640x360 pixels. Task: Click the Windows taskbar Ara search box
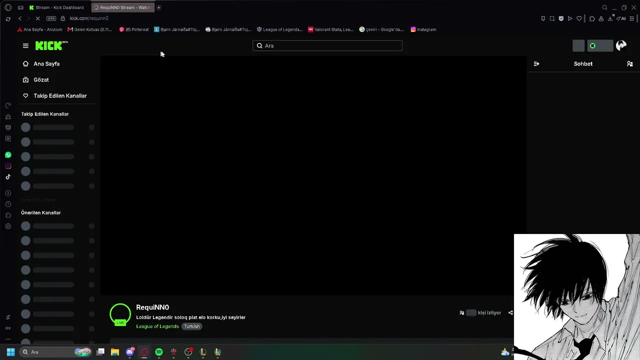click(55, 352)
